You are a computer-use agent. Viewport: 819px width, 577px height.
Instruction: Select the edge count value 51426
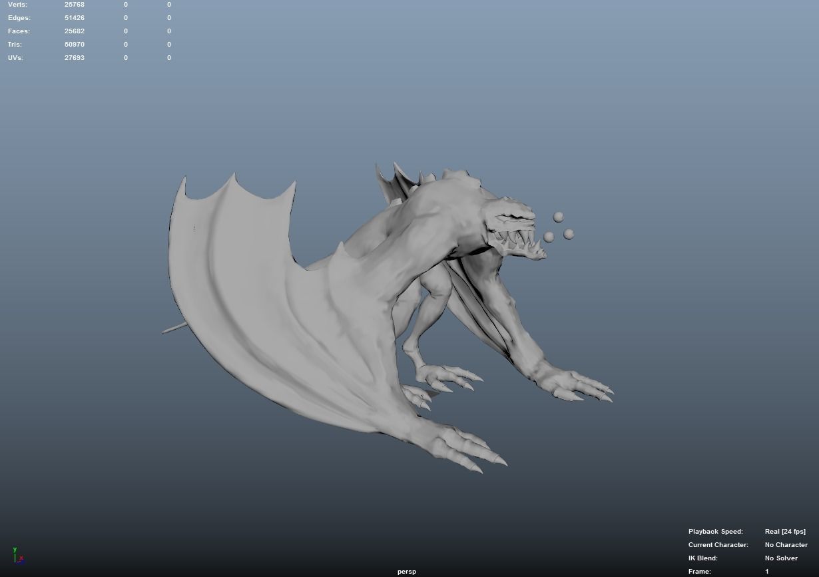click(75, 18)
